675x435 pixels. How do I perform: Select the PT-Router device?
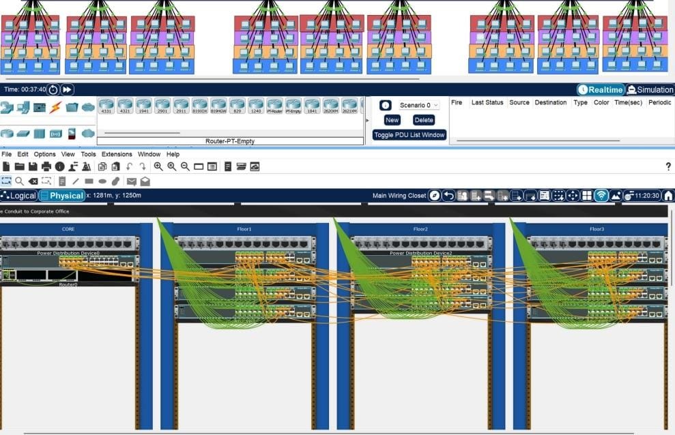pos(274,106)
